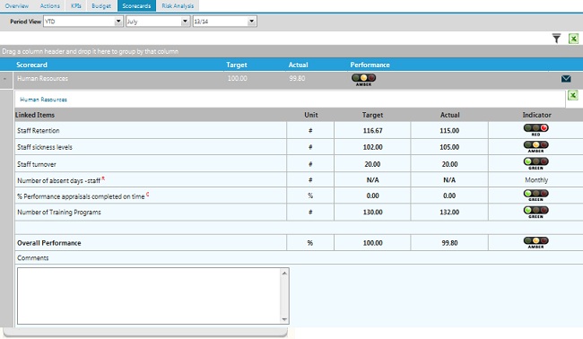This screenshot has width=583, height=339.
Task: Select the Staff sickness levels item
Action: (45, 147)
